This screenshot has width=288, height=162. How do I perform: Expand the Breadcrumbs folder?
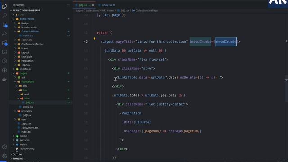pyautogui.click(x=29, y=27)
